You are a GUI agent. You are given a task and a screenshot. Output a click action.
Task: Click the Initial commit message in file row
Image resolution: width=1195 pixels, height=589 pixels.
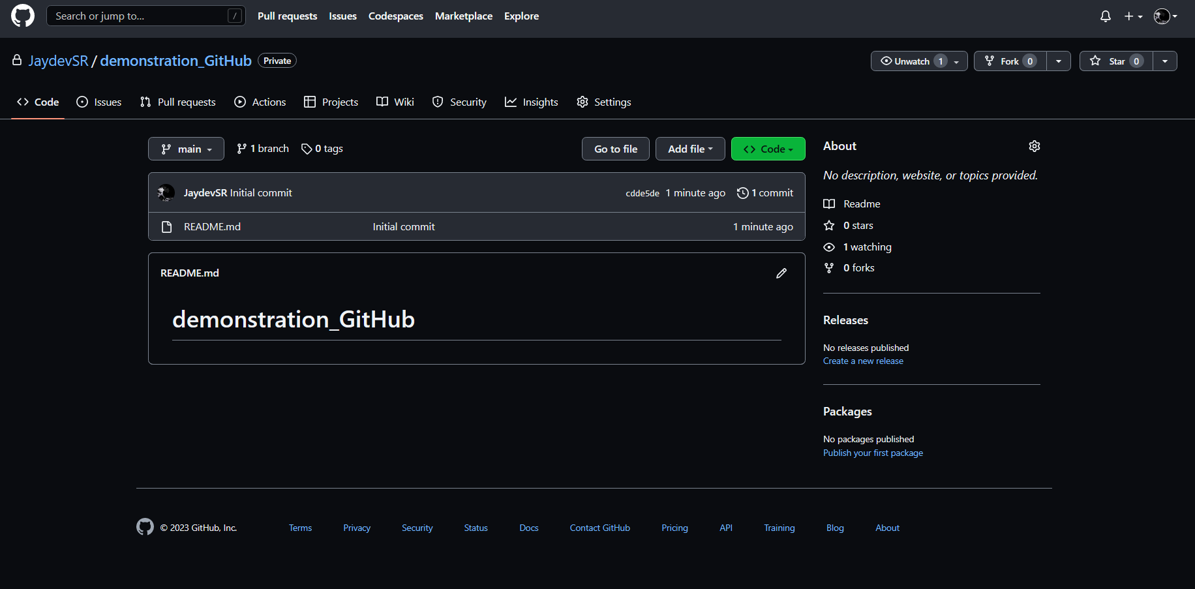click(x=404, y=227)
